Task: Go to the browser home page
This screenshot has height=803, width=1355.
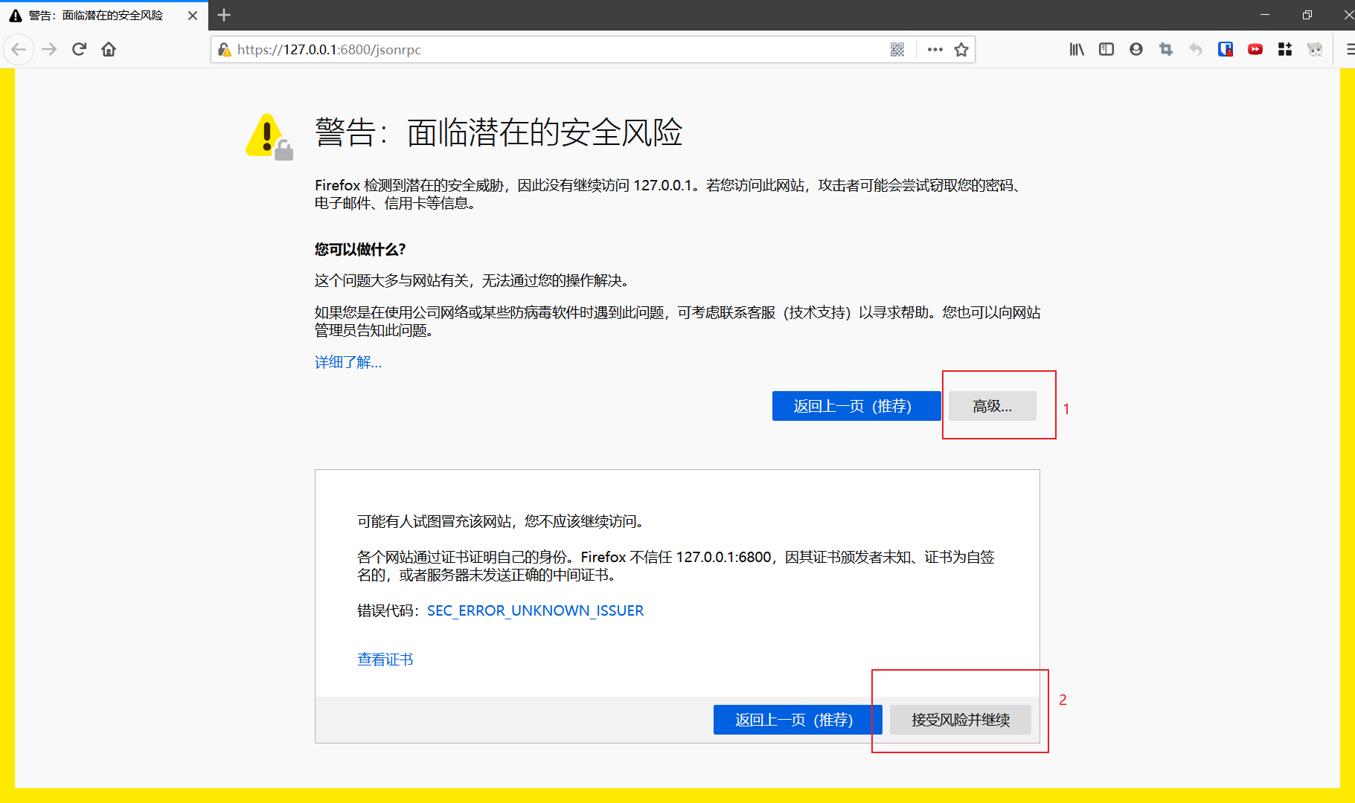Action: coord(109,49)
